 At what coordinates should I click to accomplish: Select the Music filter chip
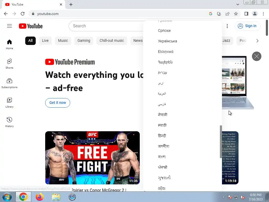click(63, 41)
